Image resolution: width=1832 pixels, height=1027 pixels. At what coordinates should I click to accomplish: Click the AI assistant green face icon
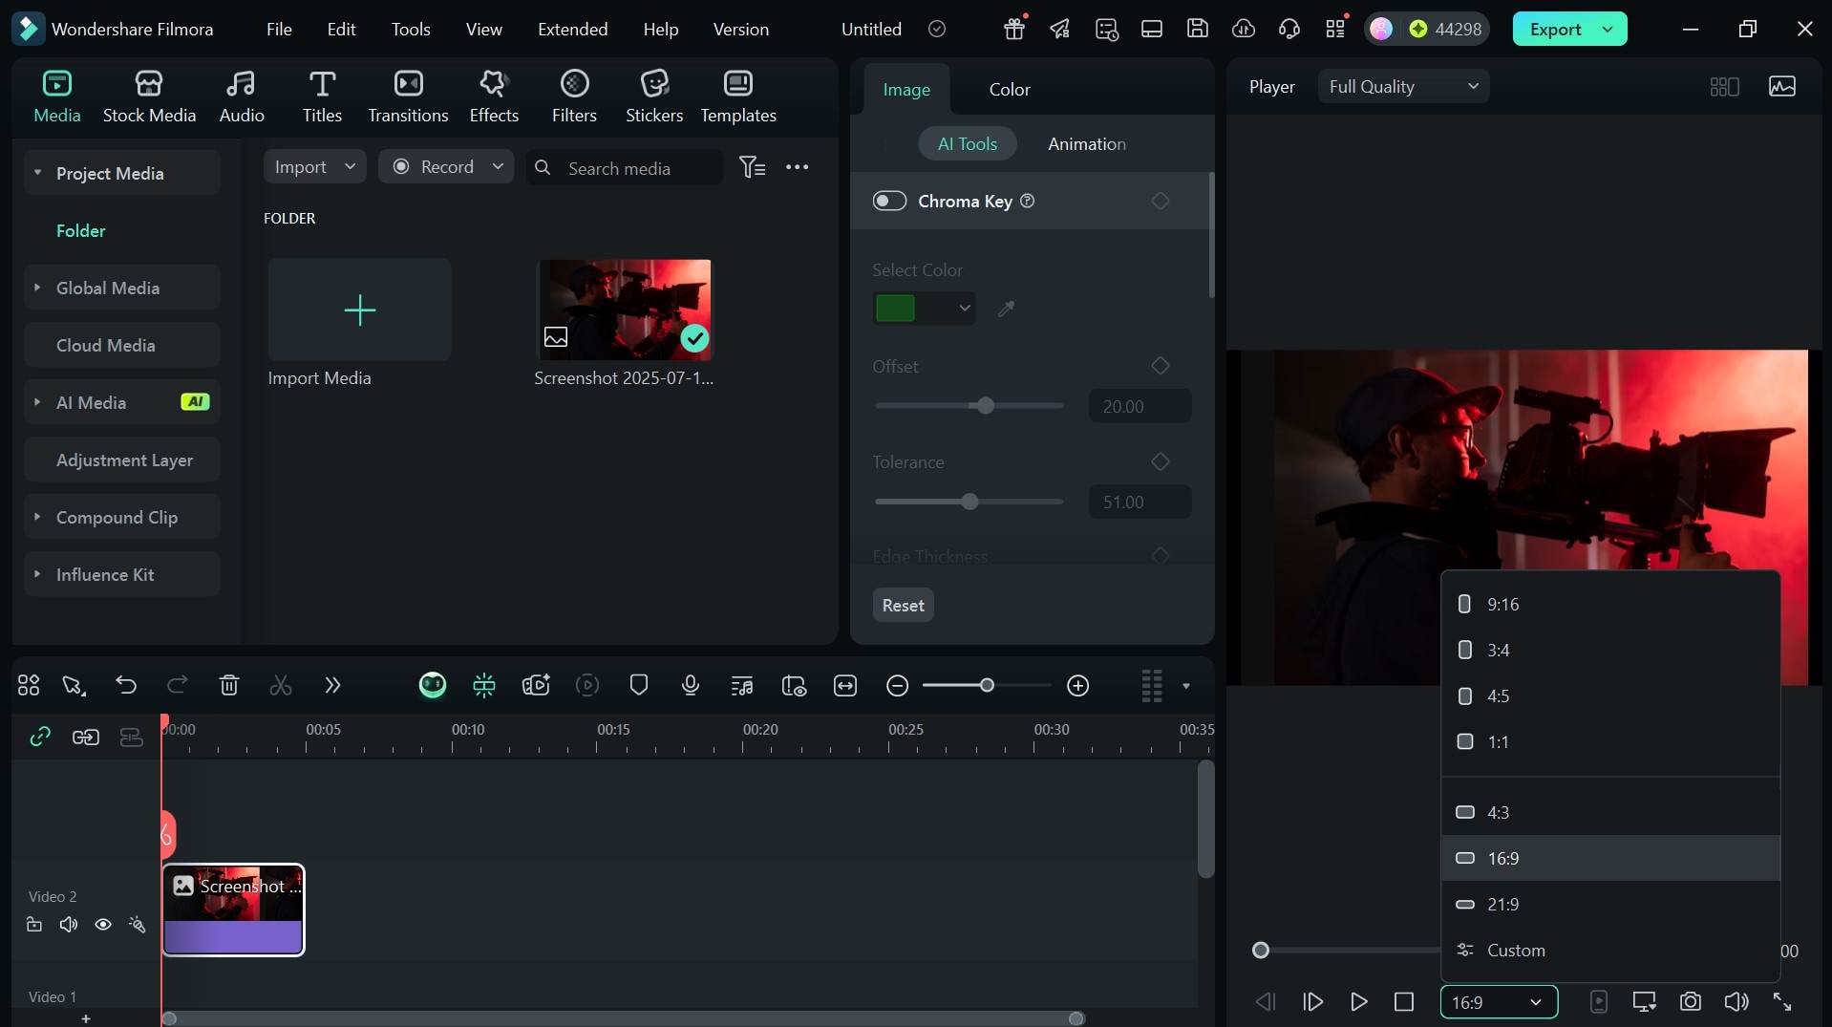[433, 685]
